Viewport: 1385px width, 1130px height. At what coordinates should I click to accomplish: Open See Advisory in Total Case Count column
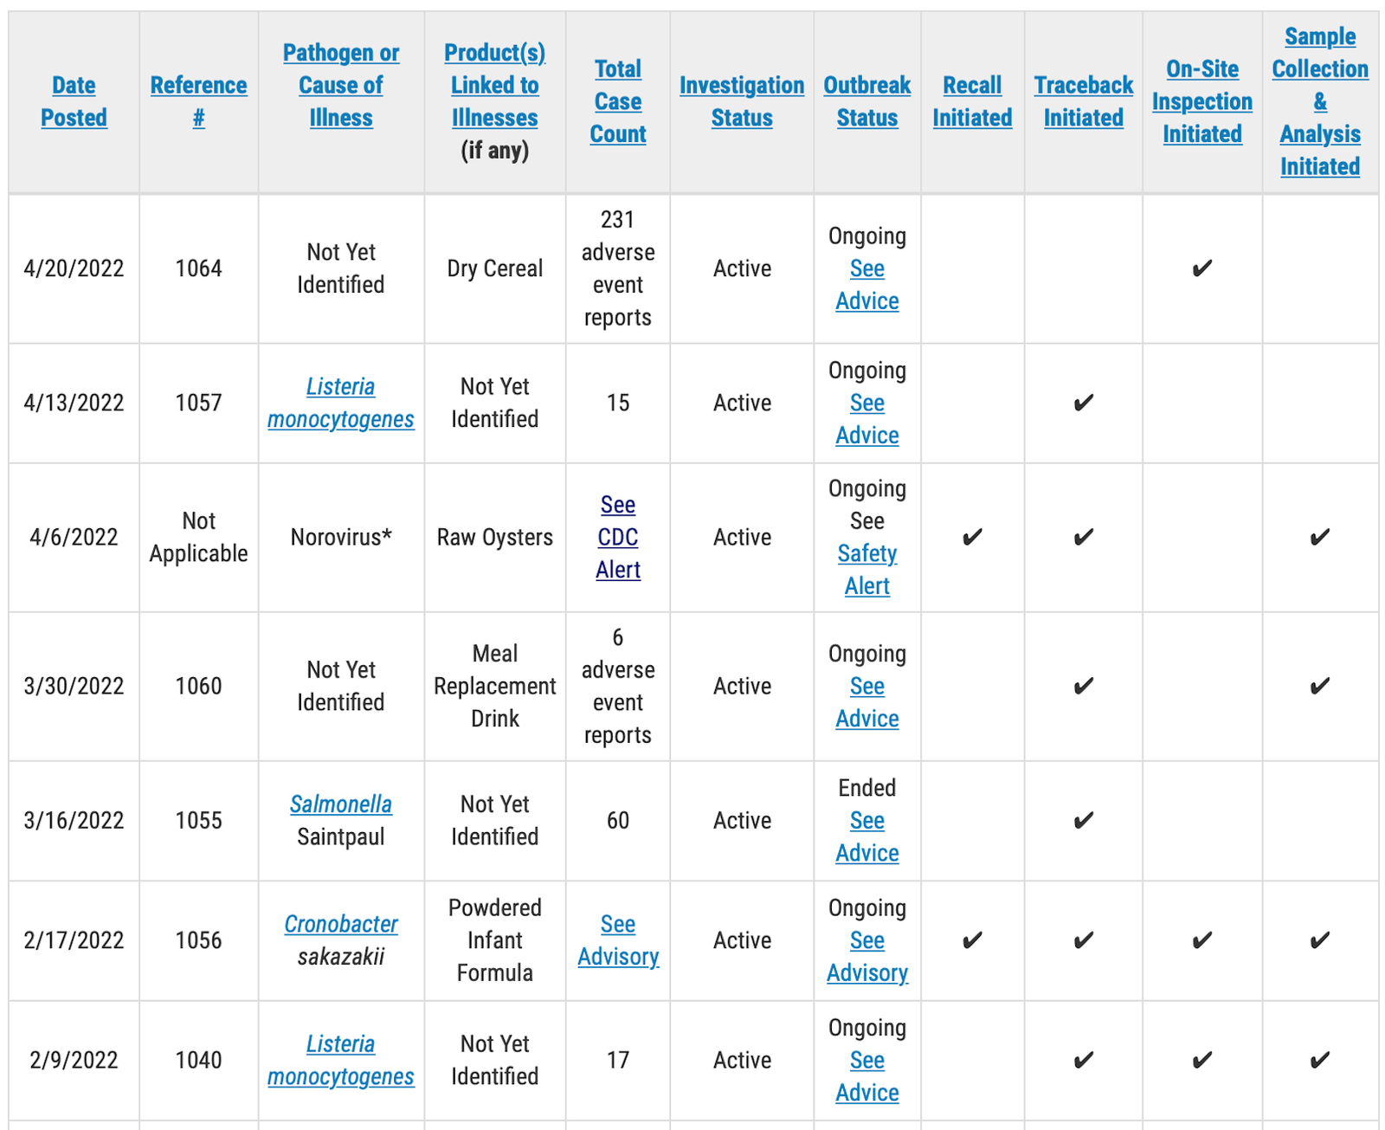[618, 940]
